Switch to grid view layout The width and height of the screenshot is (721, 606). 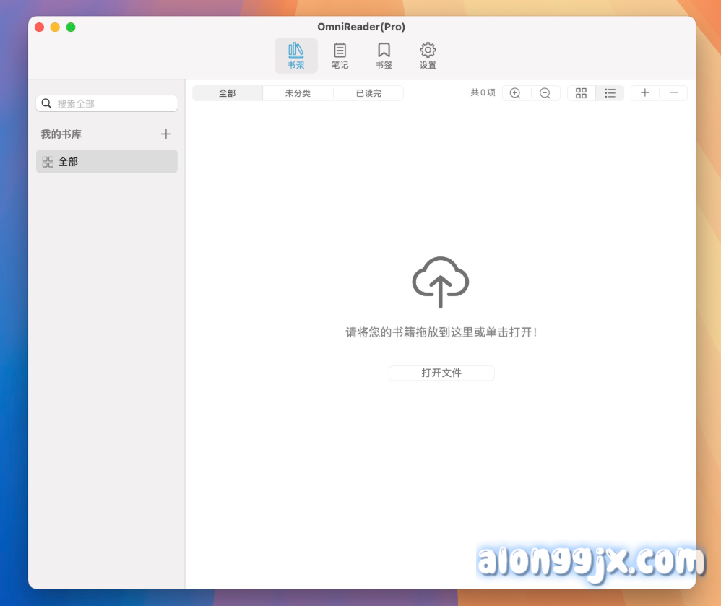[581, 92]
